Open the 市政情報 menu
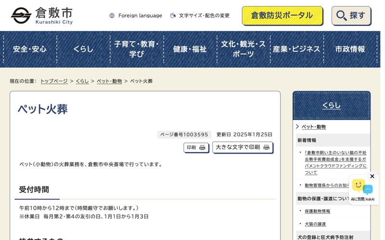This screenshot has width=385, height=240. coord(350,49)
